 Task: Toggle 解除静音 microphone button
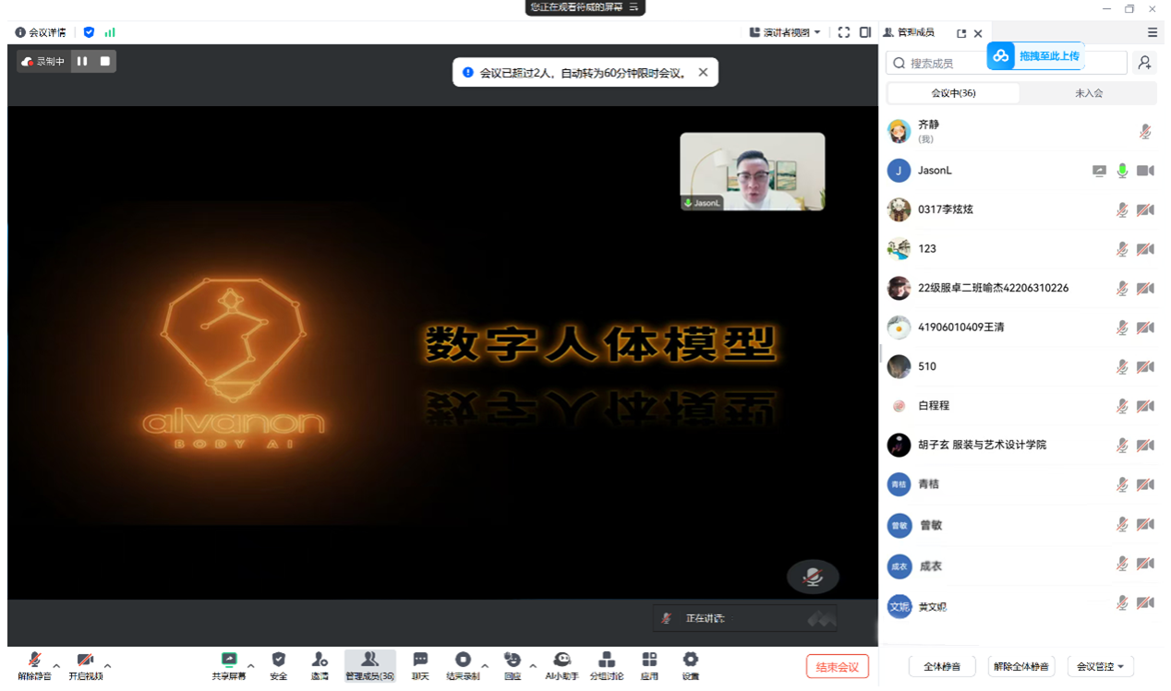pyautogui.click(x=35, y=664)
